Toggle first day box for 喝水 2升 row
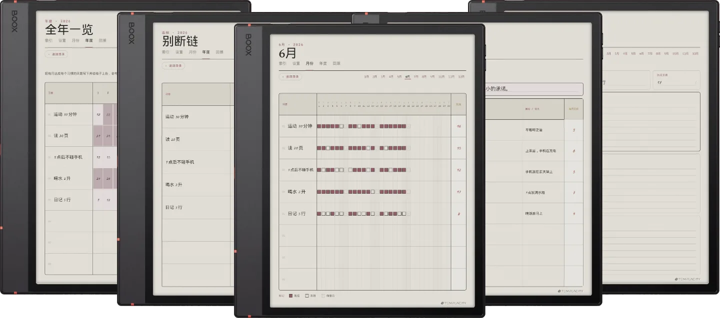This screenshot has width=720, height=318. tap(319, 192)
